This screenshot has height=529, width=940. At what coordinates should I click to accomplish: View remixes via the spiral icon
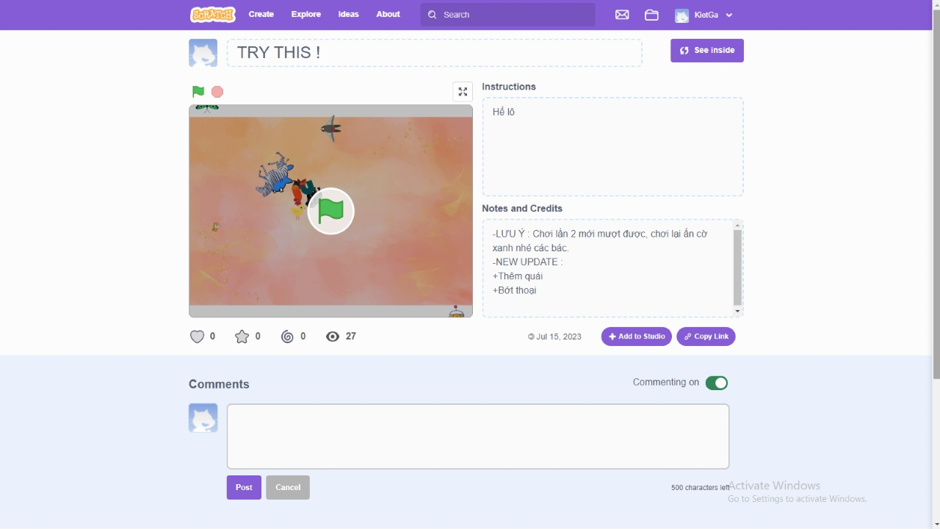pos(287,337)
